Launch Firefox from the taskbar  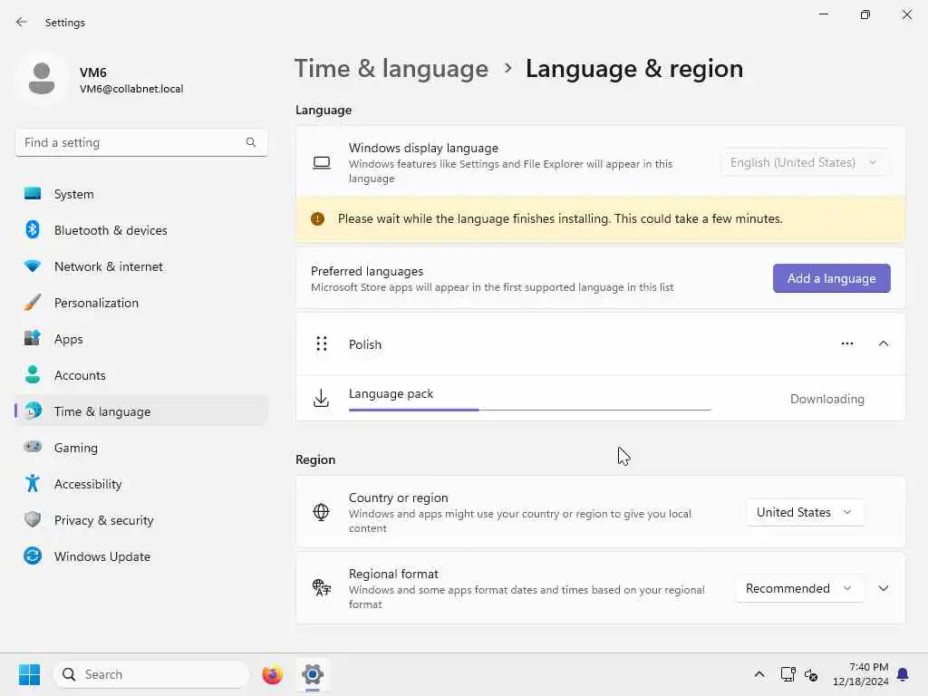(272, 674)
